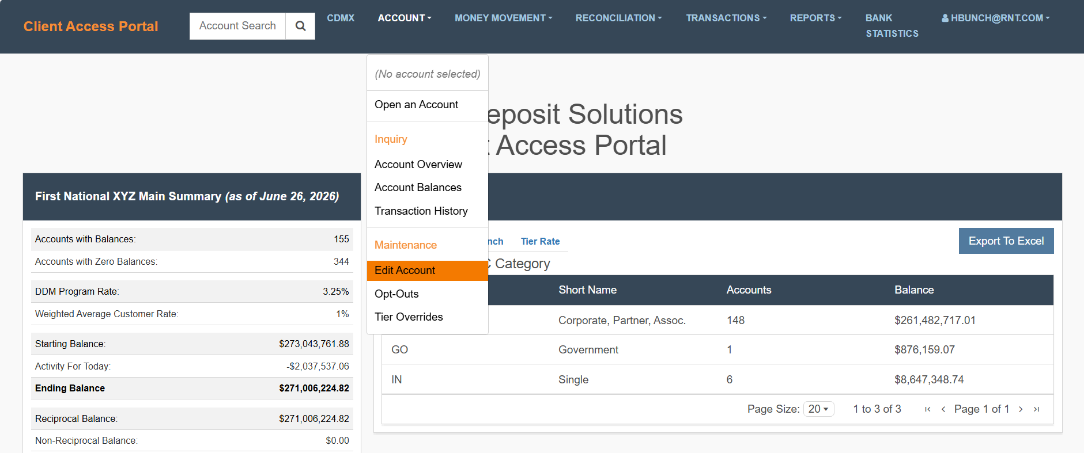Click the Activity For Today amount
Screen dimensions: 1084x453
318,367
